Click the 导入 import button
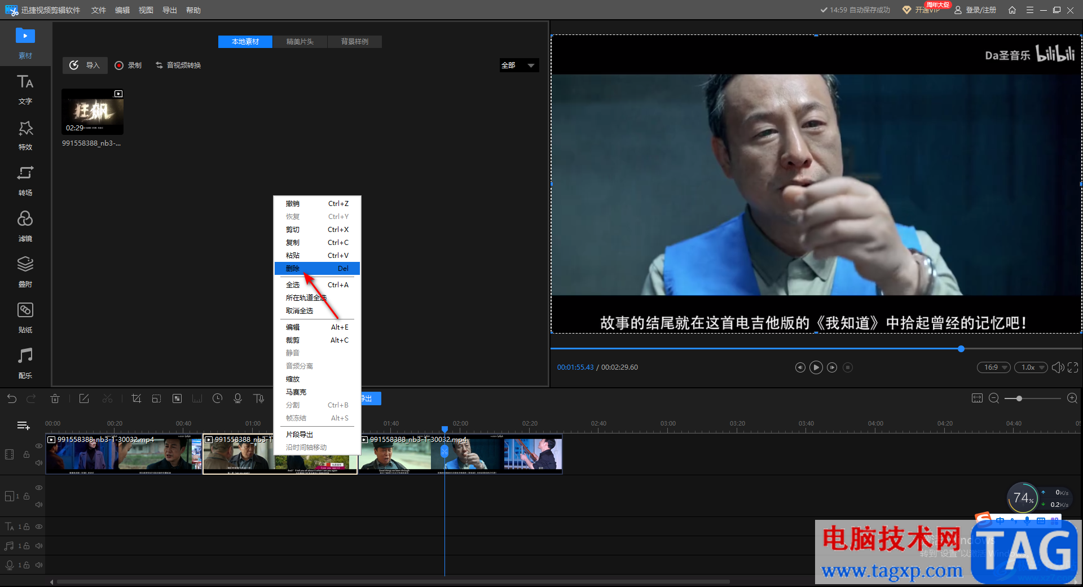The image size is (1083, 587). click(85, 65)
